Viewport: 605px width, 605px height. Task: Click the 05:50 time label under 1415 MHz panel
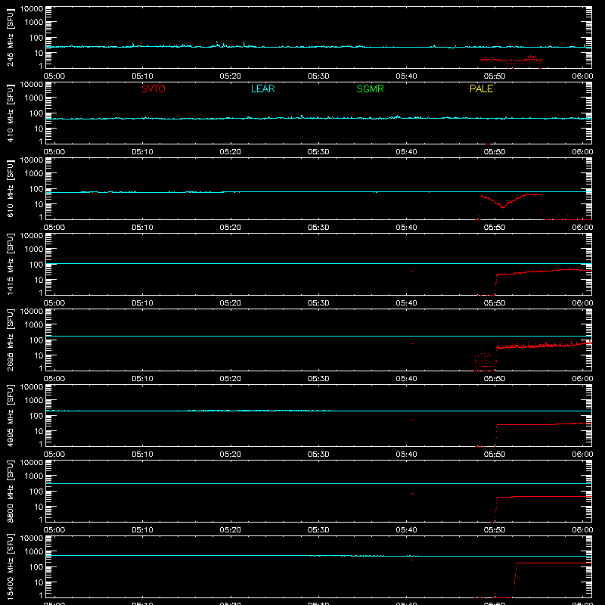[495, 303]
